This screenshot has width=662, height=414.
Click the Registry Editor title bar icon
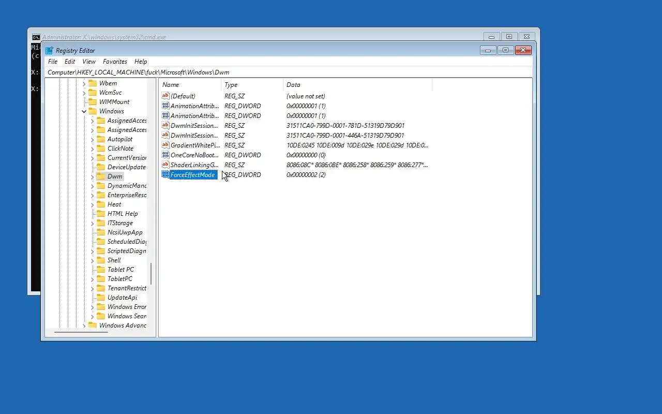point(49,51)
